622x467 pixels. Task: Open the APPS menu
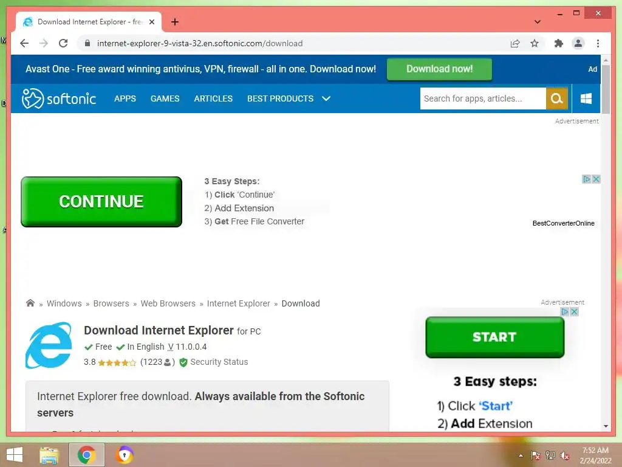[125, 99]
